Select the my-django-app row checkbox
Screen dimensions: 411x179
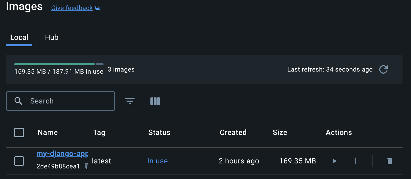tap(19, 161)
